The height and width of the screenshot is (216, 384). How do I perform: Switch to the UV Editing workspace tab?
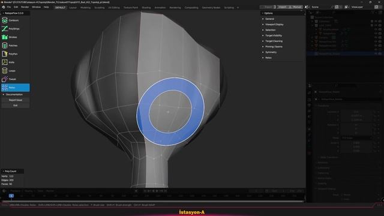pyautogui.click(x=114, y=8)
